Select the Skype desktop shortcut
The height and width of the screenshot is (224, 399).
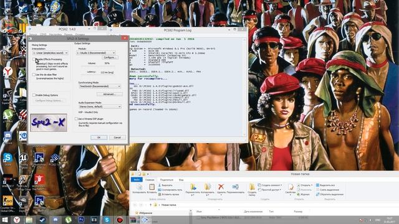[x=7, y=159]
